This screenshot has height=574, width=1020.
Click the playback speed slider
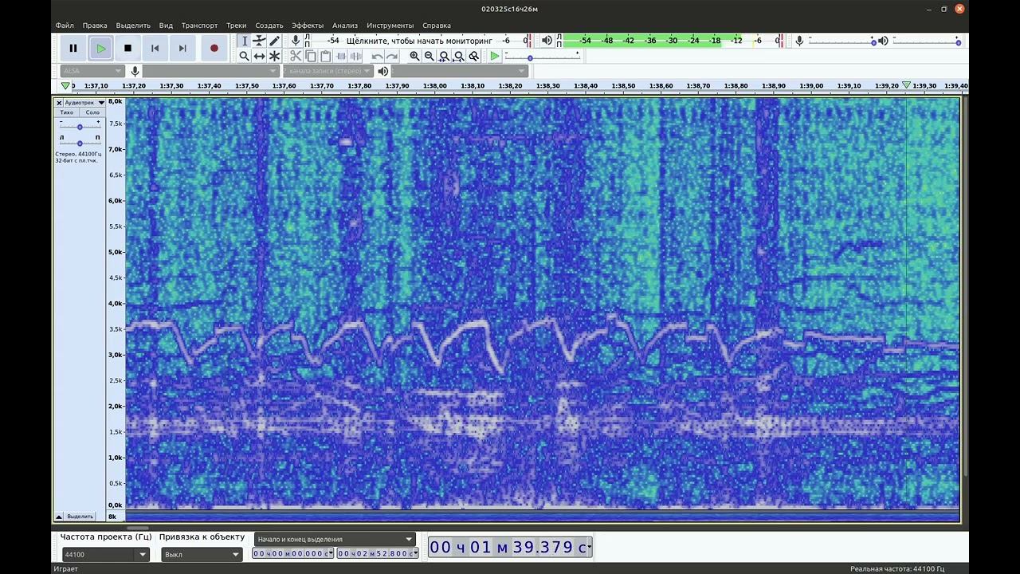click(543, 57)
